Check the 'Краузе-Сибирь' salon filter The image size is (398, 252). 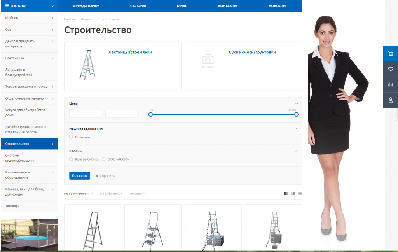71,159
